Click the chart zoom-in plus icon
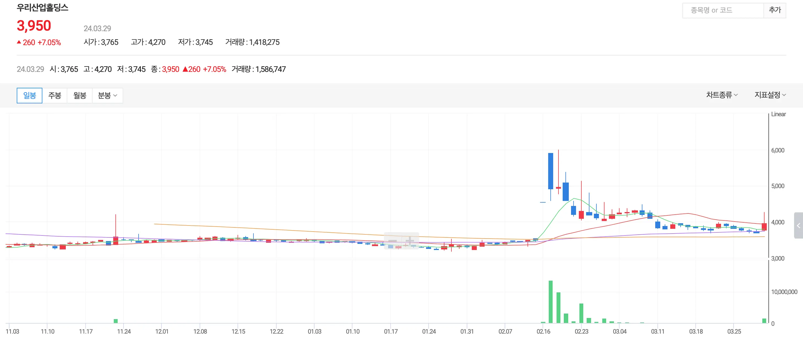This screenshot has width=803, height=340. pos(410,241)
